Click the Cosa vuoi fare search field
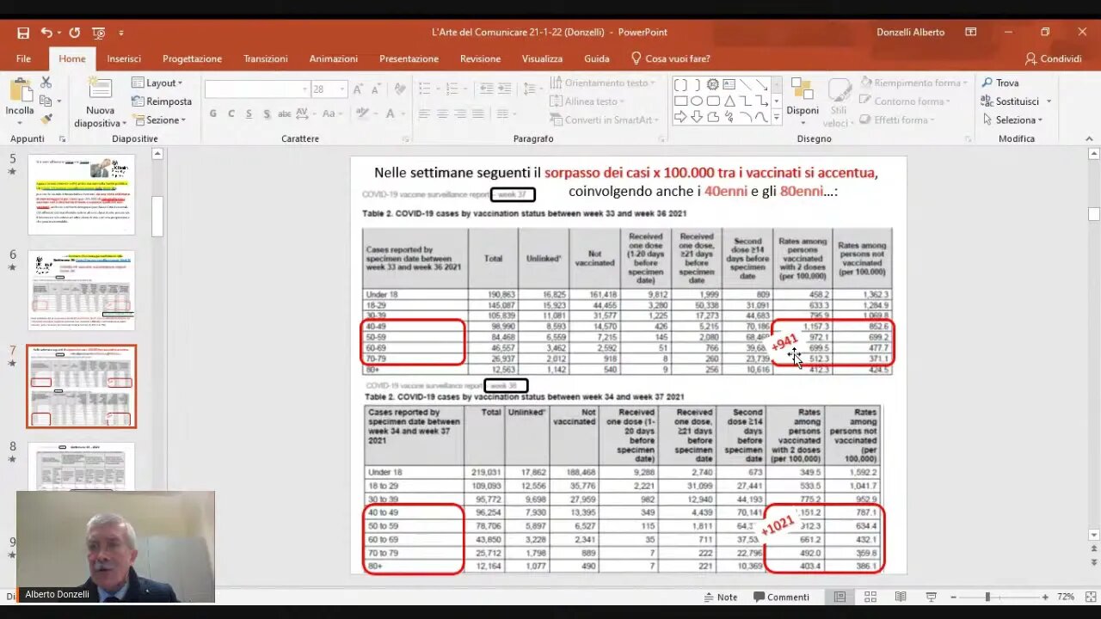This screenshot has height=619, width=1101. (670, 58)
